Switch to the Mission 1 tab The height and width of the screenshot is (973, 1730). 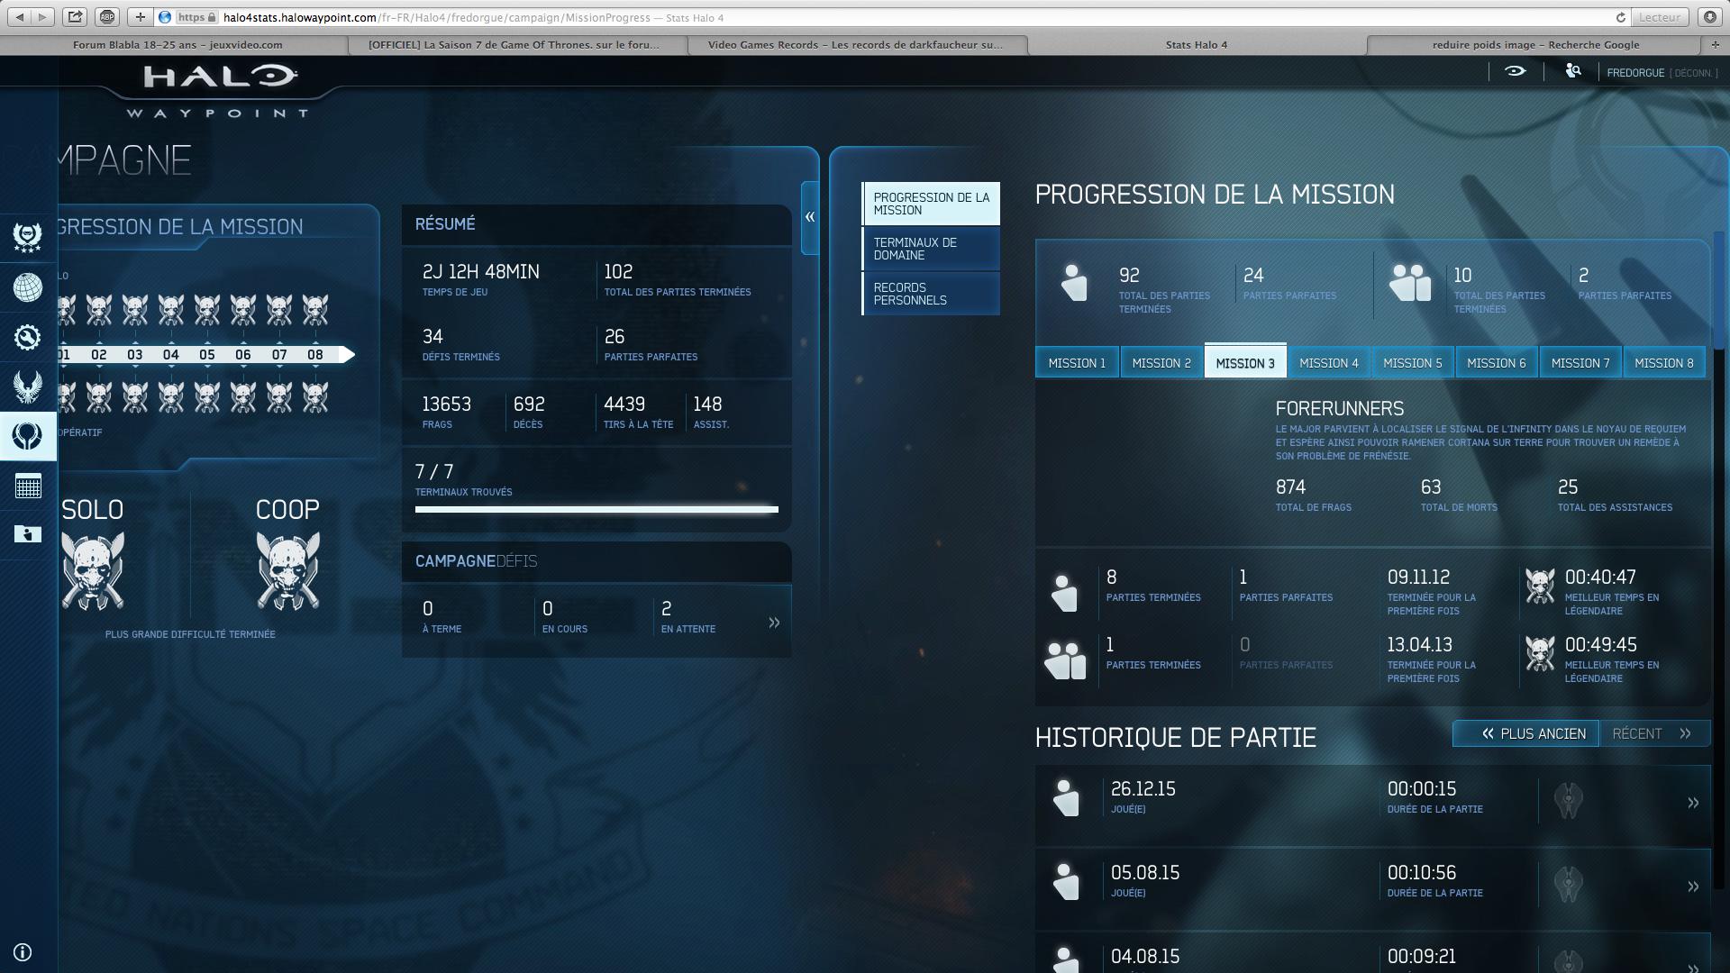tap(1077, 363)
